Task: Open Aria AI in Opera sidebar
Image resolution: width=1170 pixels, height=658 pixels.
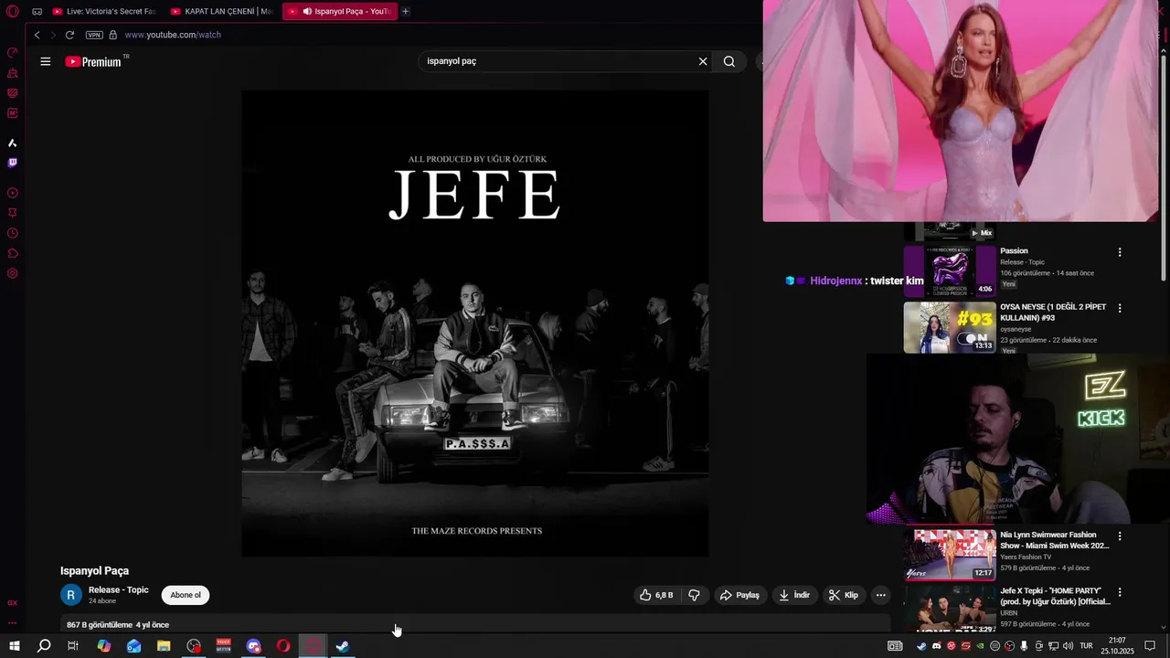Action: coord(13,143)
